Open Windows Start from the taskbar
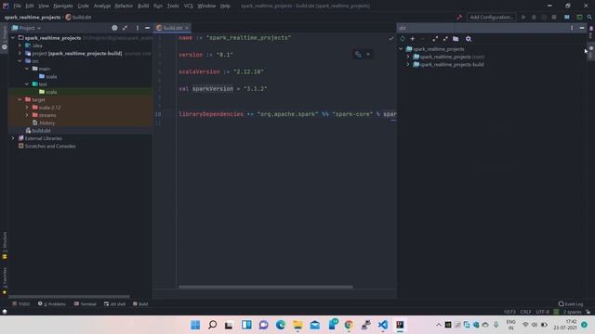Image resolution: width=595 pixels, height=334 pixels. (x=195, y=325)
